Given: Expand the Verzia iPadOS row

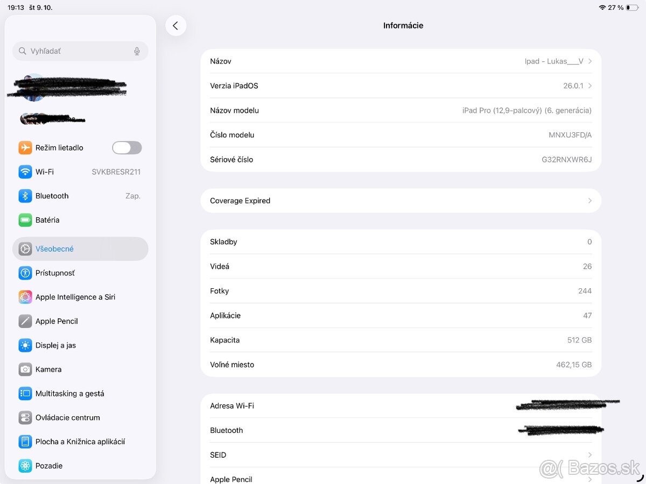Looking at the screenshot, I should tap(401, 86).
